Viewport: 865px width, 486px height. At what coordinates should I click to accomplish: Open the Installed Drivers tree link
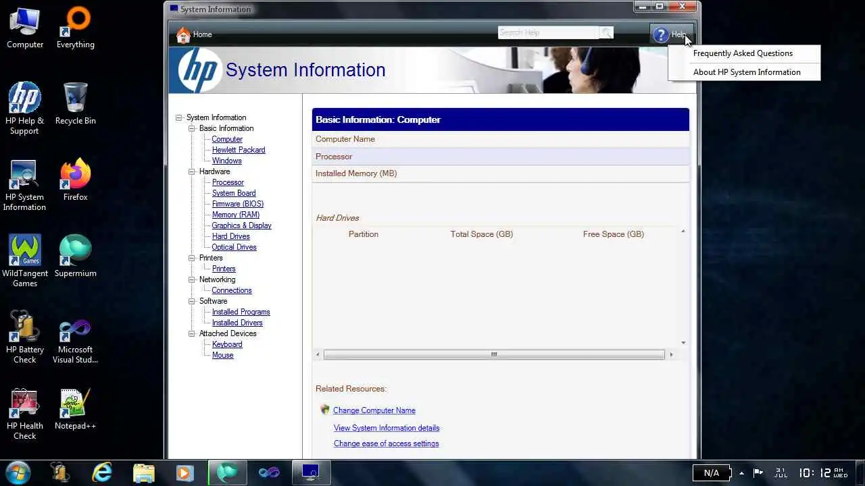click(x=237, y=323)
